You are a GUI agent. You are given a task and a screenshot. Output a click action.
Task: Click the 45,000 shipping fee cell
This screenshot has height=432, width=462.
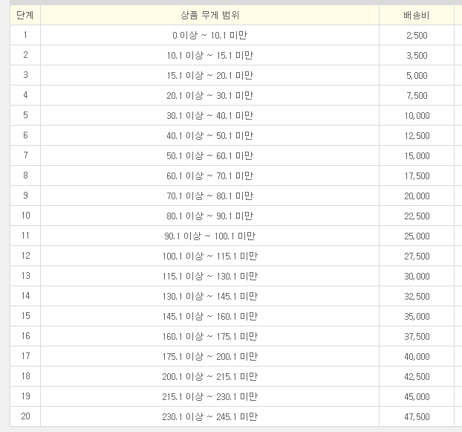(417, 396)
